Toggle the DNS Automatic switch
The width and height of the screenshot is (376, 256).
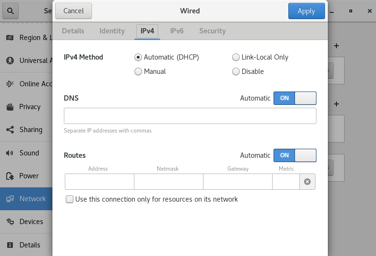click(295, 98)
